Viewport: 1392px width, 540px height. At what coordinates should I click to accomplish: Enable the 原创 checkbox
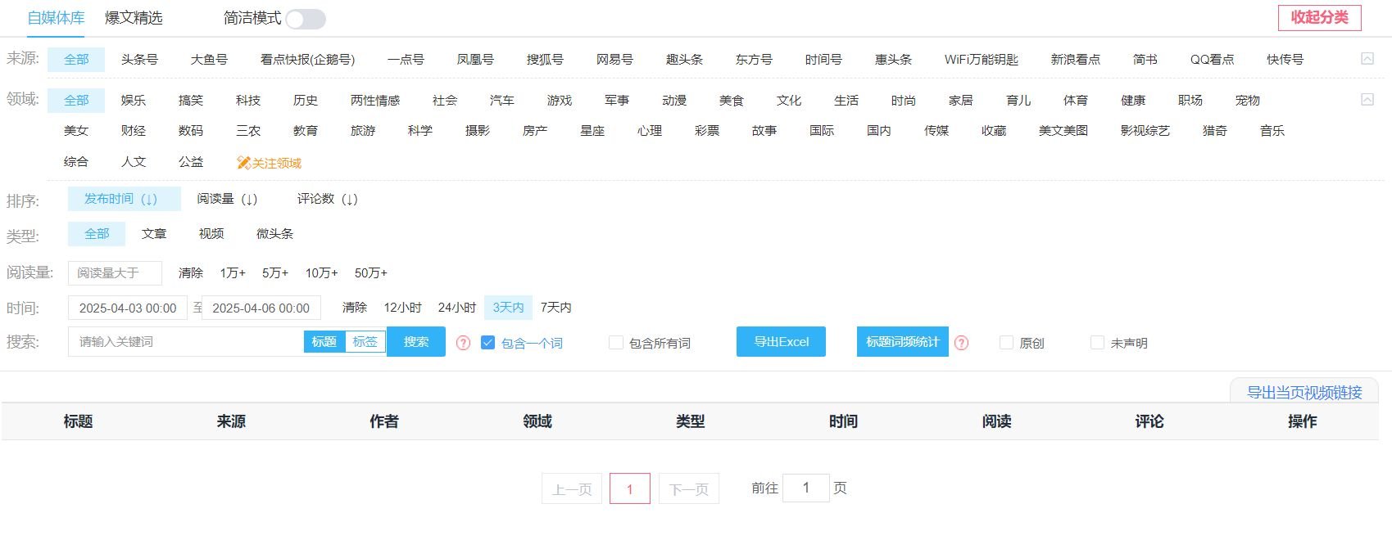pyautogui.click(x=1007, y=343)
